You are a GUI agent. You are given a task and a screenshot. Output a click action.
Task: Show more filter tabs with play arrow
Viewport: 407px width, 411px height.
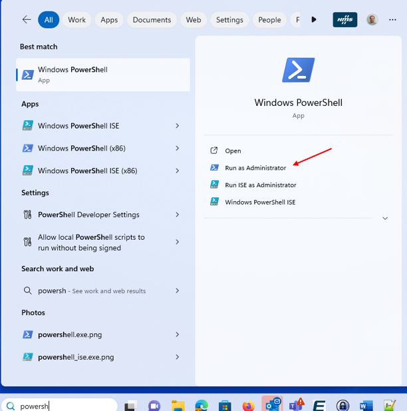pos(314,20)
